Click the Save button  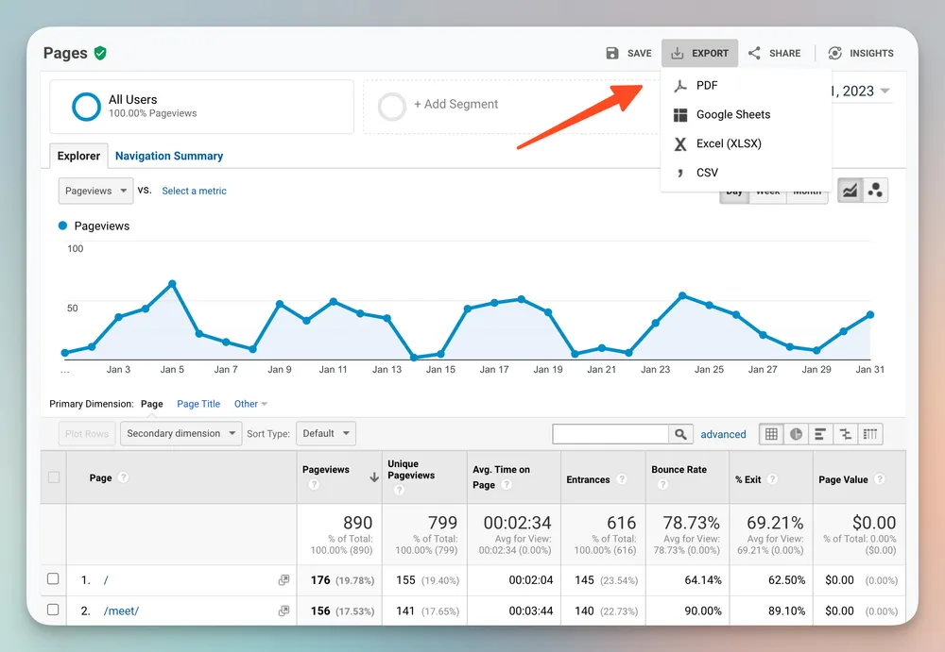click(x=629, y=53)
